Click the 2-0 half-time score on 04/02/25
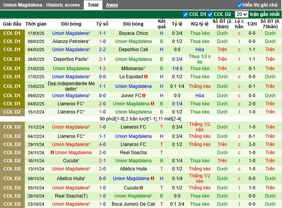 point(252,104)
